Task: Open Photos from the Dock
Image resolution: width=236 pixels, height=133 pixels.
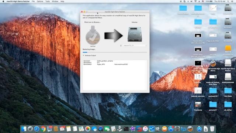Action: (x=88, y=129)
